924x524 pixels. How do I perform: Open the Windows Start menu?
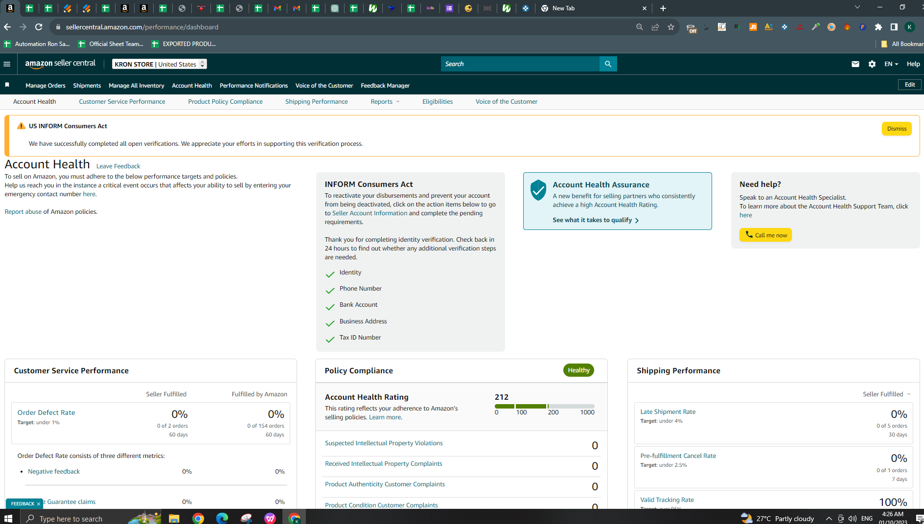[8, 518]
